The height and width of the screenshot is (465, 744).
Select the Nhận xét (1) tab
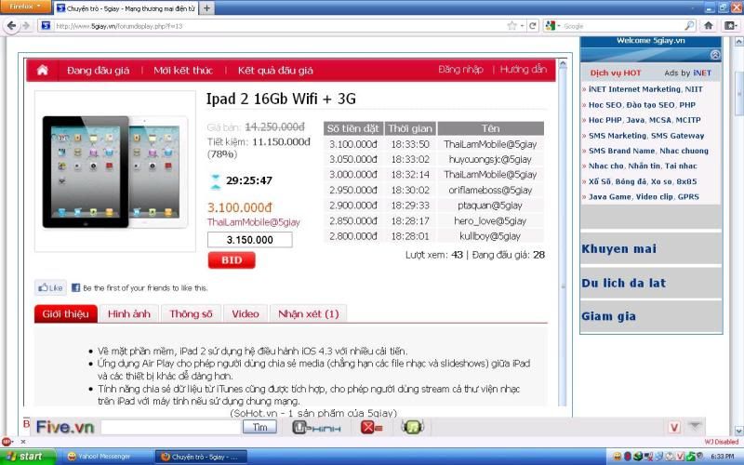(x=308, y=314)
